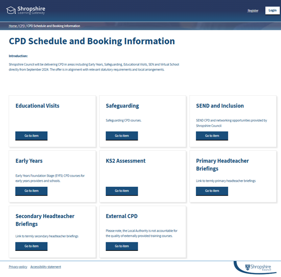Click the 'Please note, the Local Authority' description
The height and width of the screenshot is (277, 281).
pyautogui.click(x=141, y=233)
